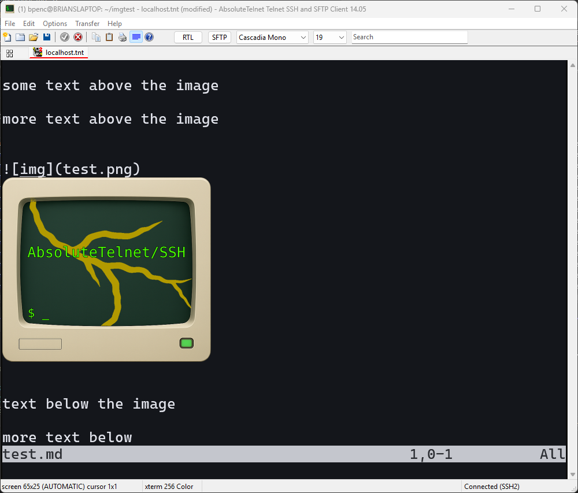Click the AbsoluteTelnet app icon in title bar
The width and height of the screenshot is (578, 493).
point(10,9)
